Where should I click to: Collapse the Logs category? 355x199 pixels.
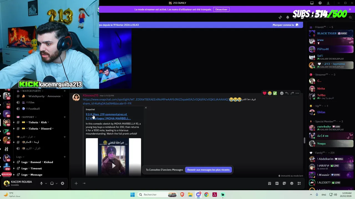click(20, 157)
